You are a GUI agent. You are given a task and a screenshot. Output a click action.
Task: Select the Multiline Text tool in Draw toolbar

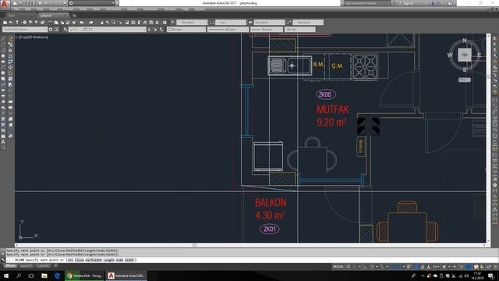3,142
